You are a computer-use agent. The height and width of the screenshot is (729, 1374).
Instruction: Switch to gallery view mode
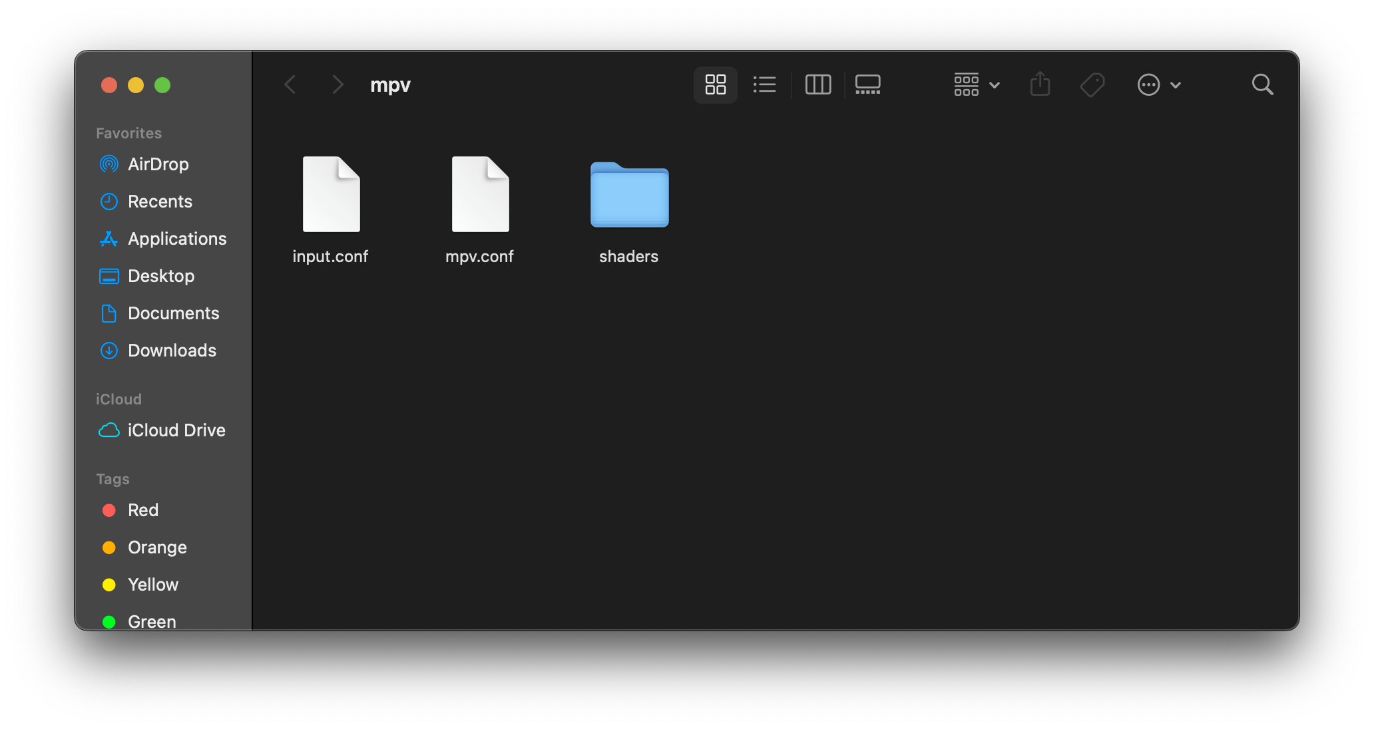click(x=867, y=84)
